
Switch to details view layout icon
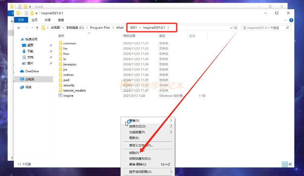pos(285,164)
